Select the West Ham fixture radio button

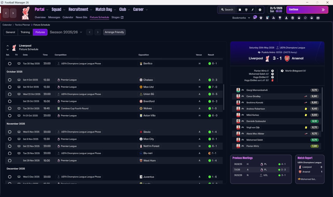click(10, 160)
